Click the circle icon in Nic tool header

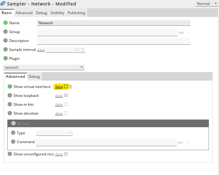coord(13,123)
